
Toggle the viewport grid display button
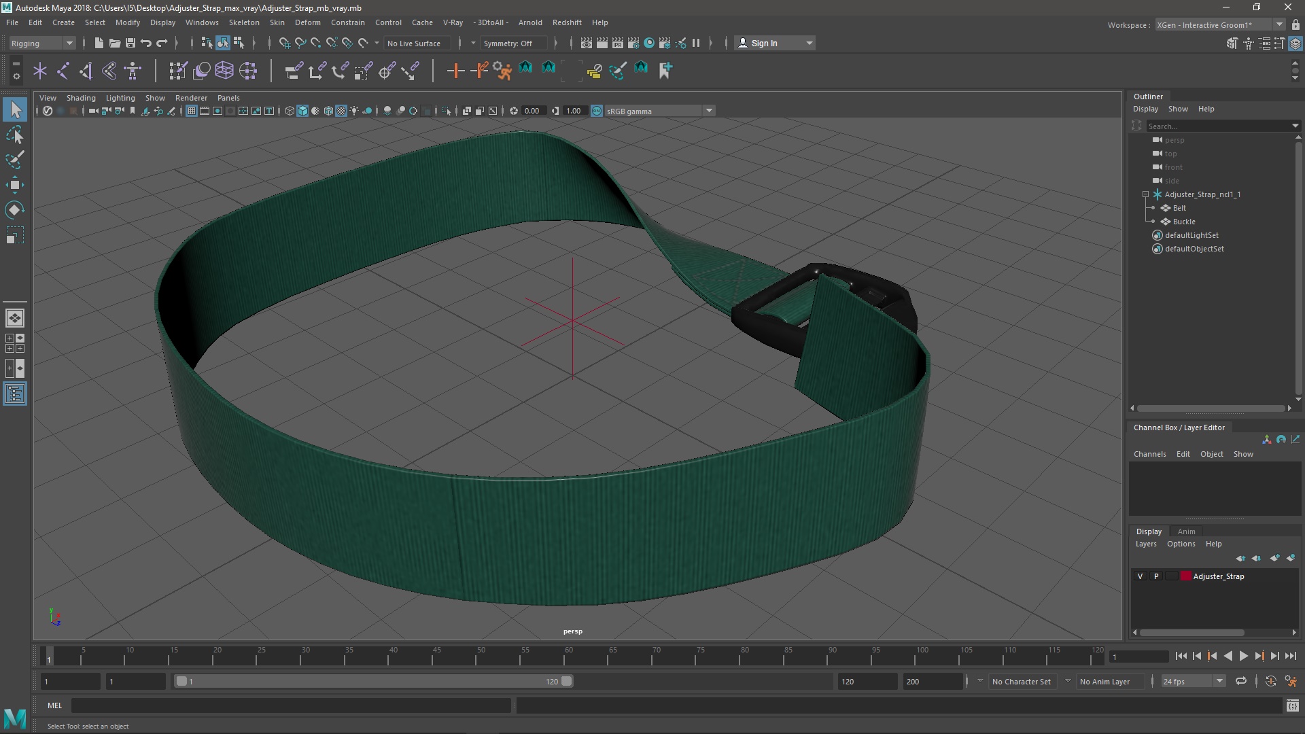[x=192, y=111]
